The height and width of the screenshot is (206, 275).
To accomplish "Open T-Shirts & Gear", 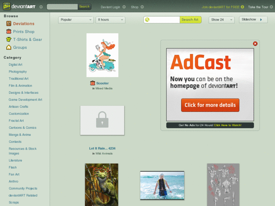I will coord(28,39).
